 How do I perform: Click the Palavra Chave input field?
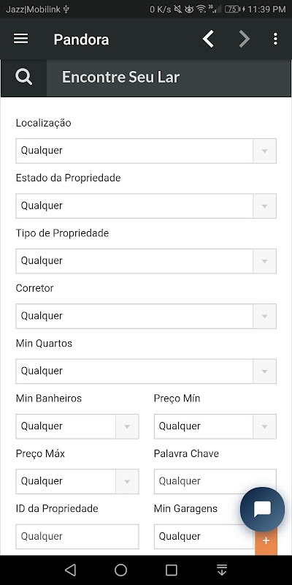(x=215, y=481)
